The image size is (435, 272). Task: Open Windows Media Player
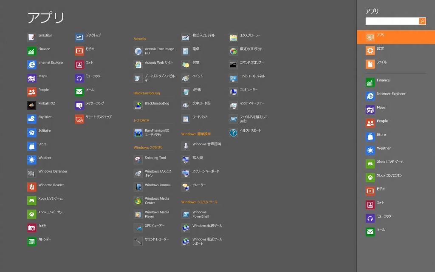(x=138, y=214)
